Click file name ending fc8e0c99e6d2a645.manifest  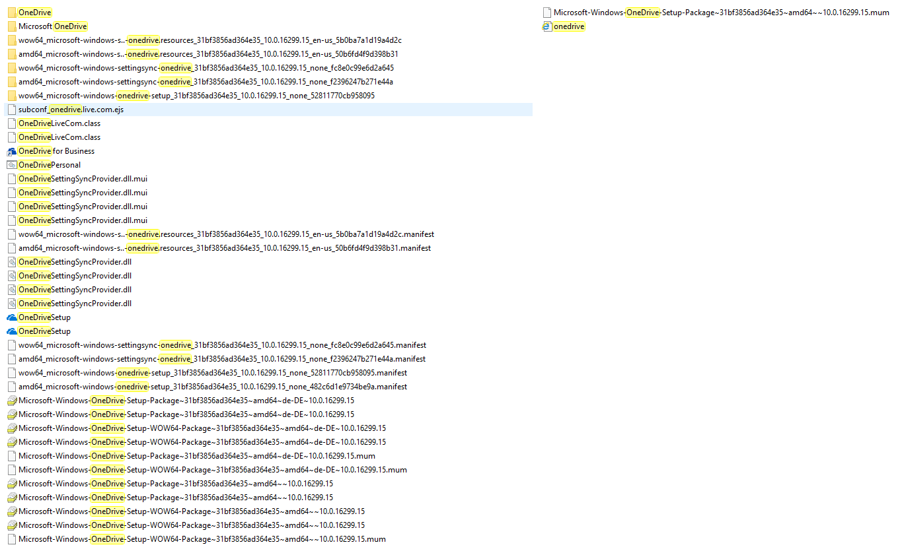click(x=222, y=345)
